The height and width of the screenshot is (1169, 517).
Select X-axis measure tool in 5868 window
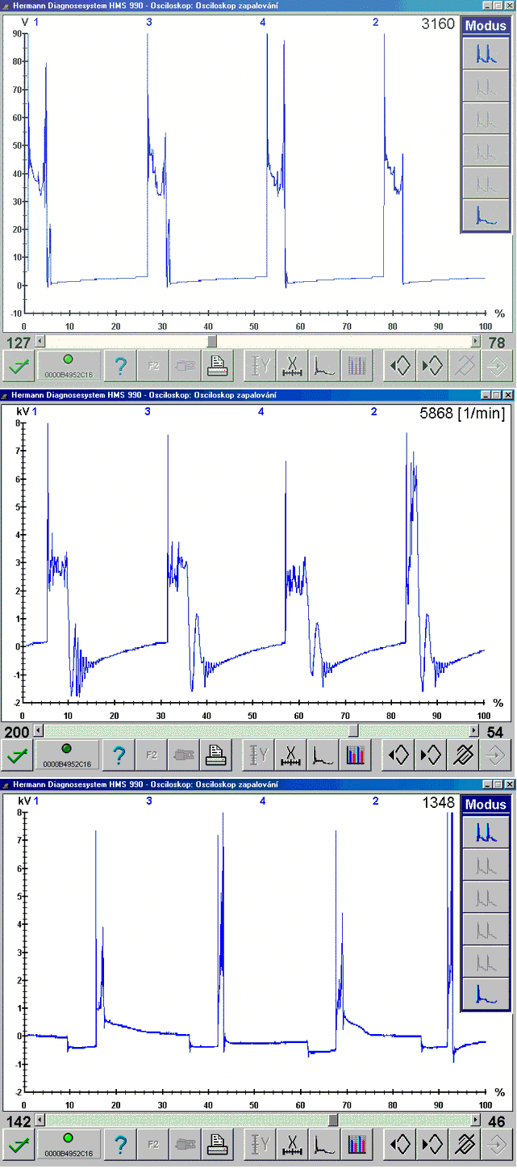[290, 756]
